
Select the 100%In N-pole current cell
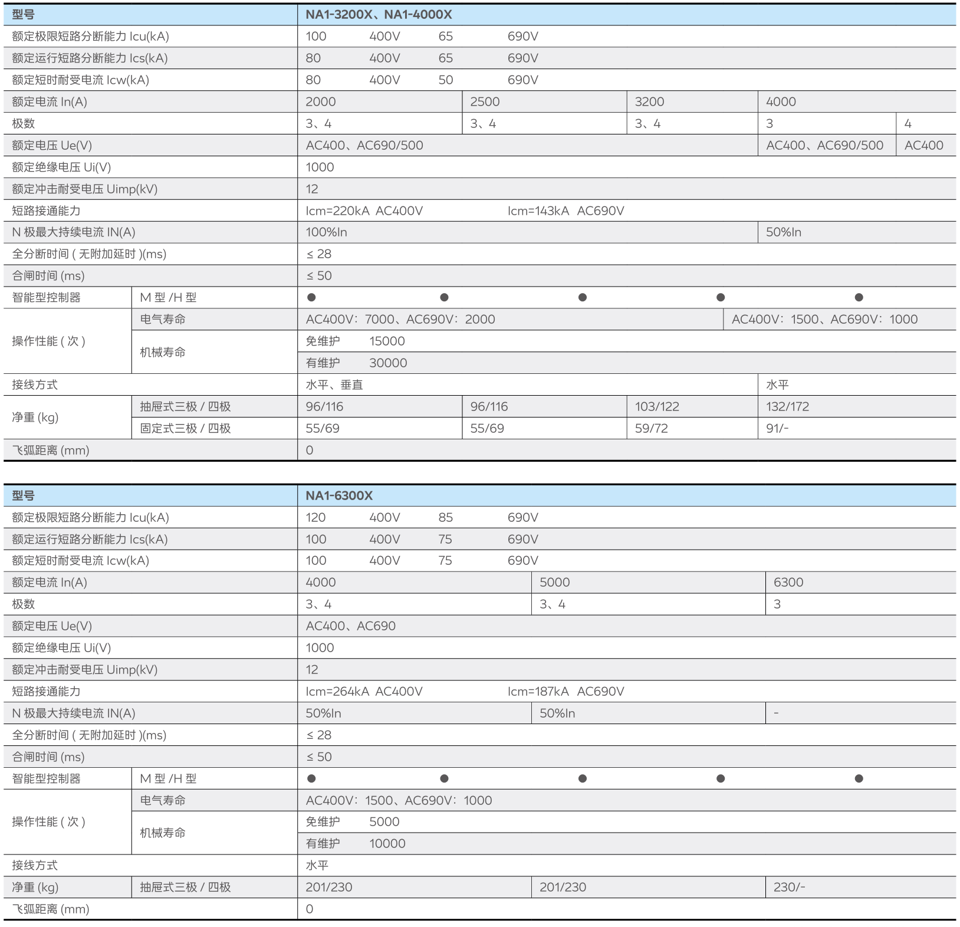click(x=326, y=233)
